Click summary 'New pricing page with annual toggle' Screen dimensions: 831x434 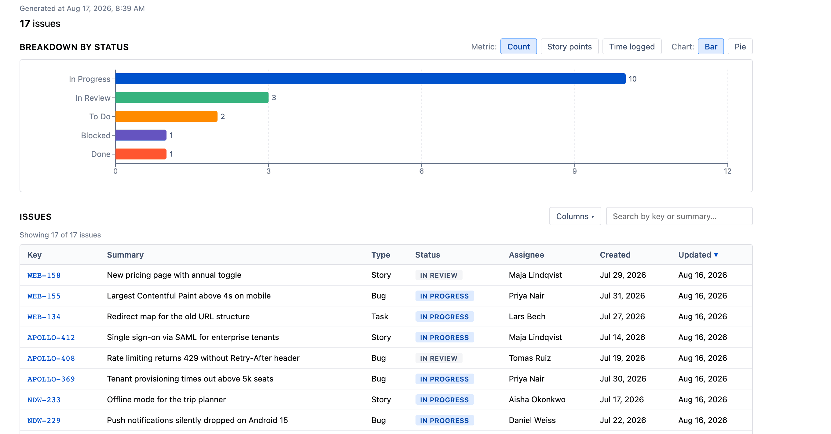[x=174, y=275]
